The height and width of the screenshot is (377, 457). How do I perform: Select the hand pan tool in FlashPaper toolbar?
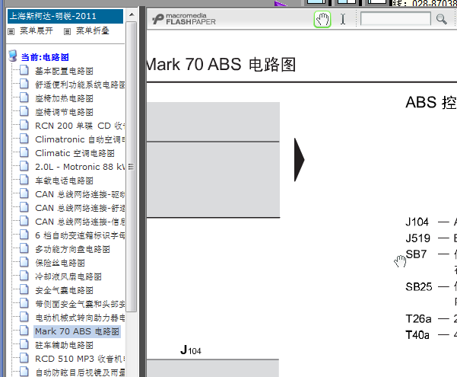322,20
